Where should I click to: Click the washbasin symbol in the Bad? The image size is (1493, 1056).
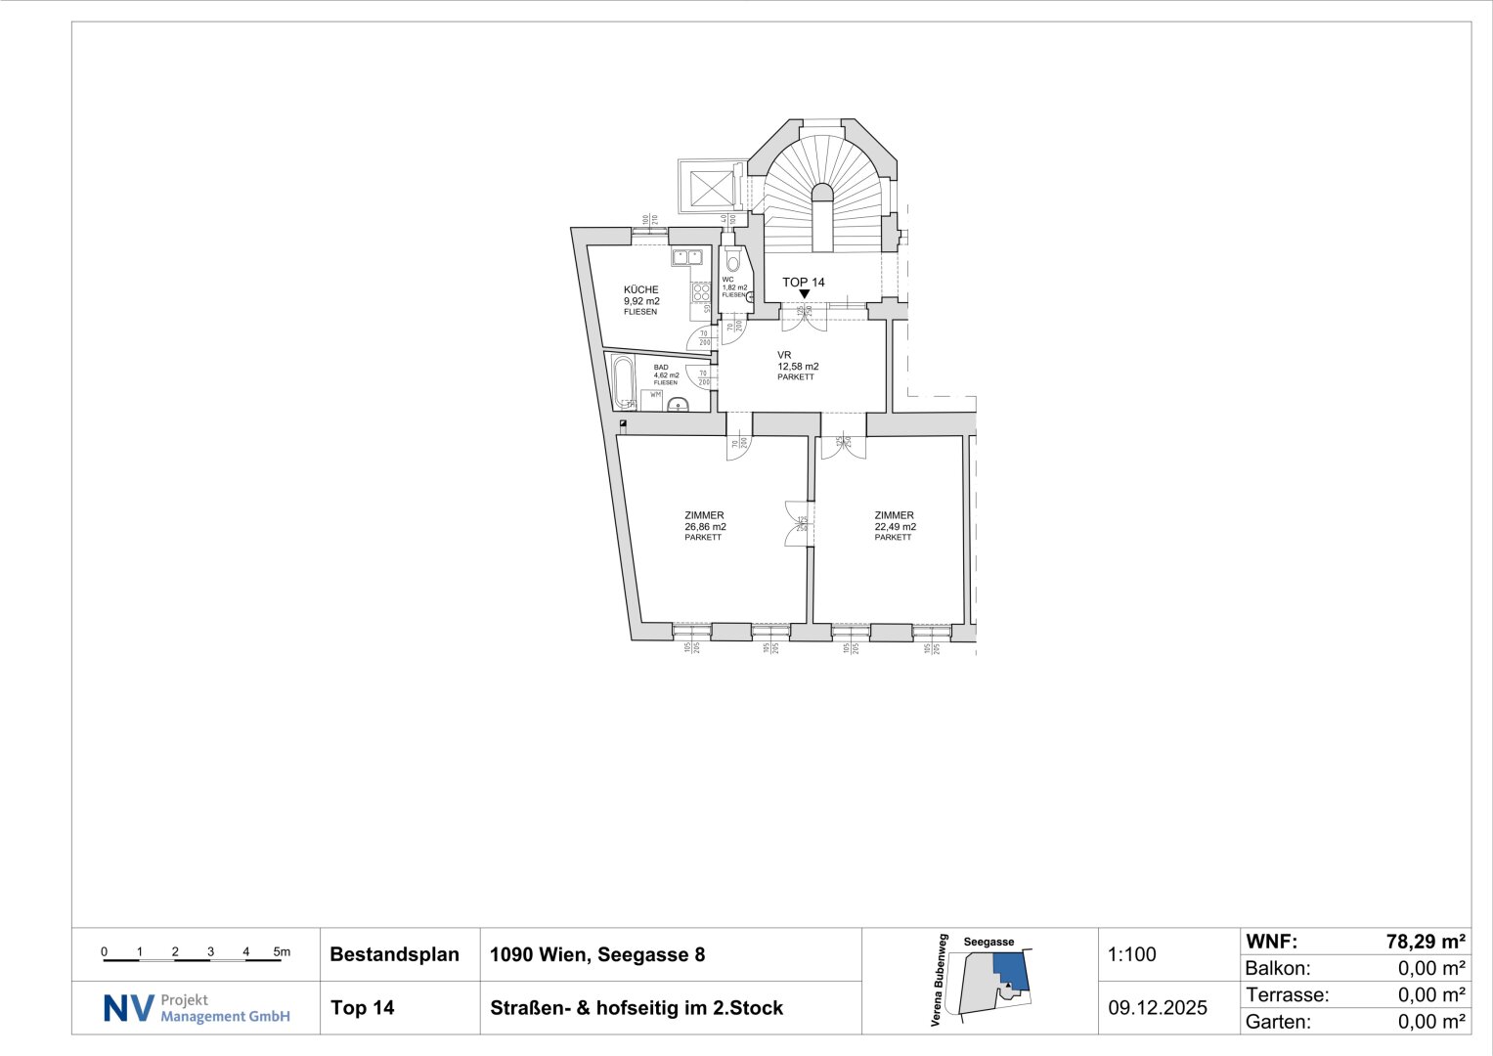pyautogui.click(x=678, y=405)
